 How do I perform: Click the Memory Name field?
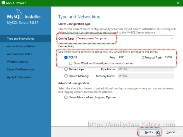(x=146, y=76)
